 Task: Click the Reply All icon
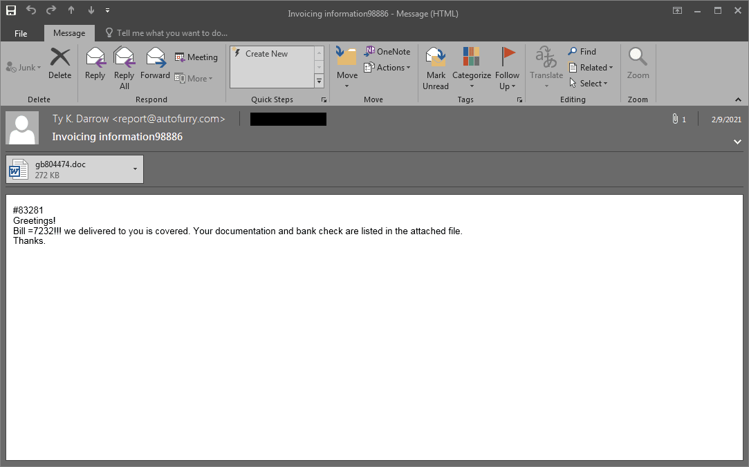click(124, 63)
